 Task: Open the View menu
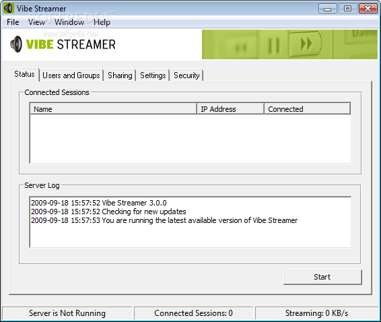coord(36,22)
